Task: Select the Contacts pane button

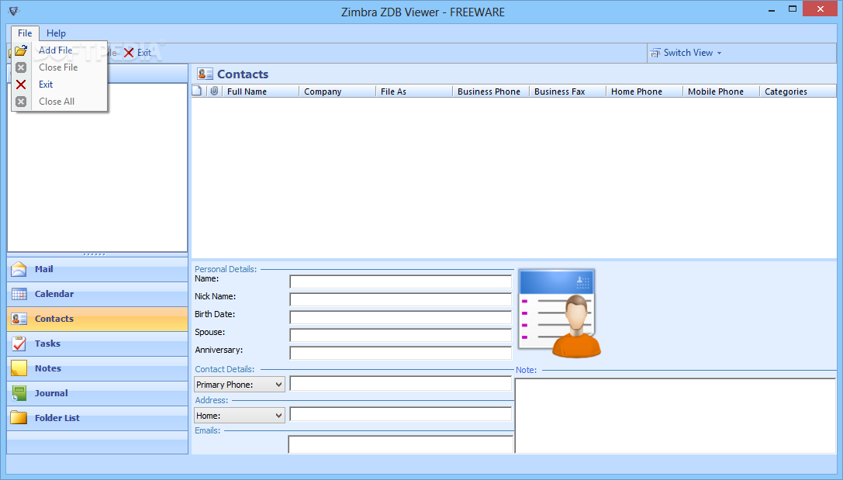Action: tap(97, 319)
